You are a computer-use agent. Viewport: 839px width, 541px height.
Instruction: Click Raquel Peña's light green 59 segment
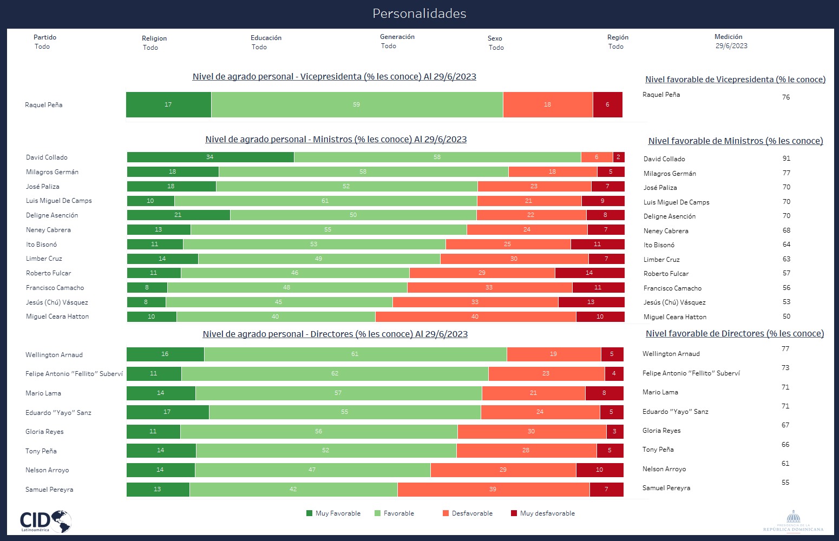click(357, 104)
